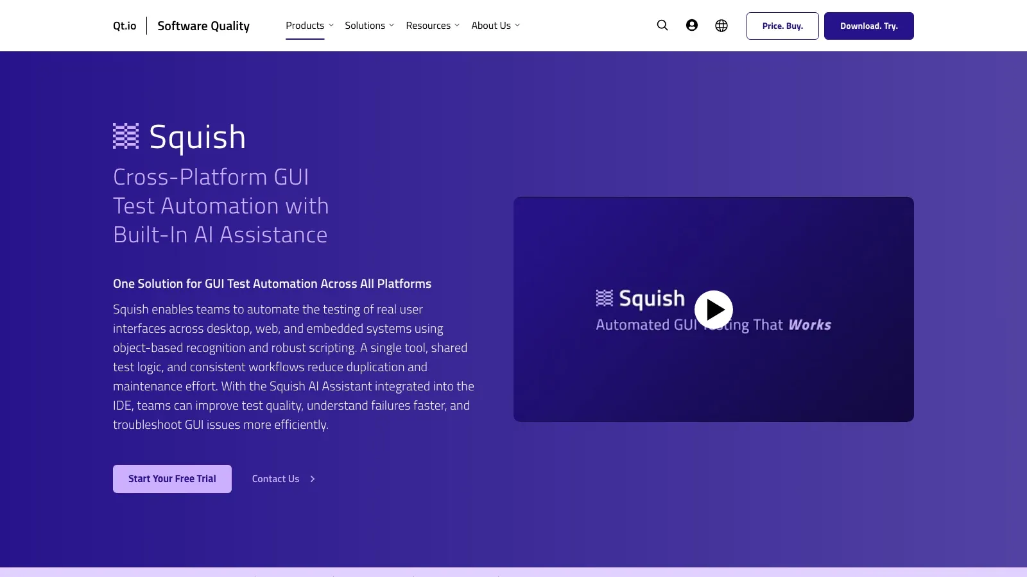Expand the About Us menu chevron

[517, 26]
